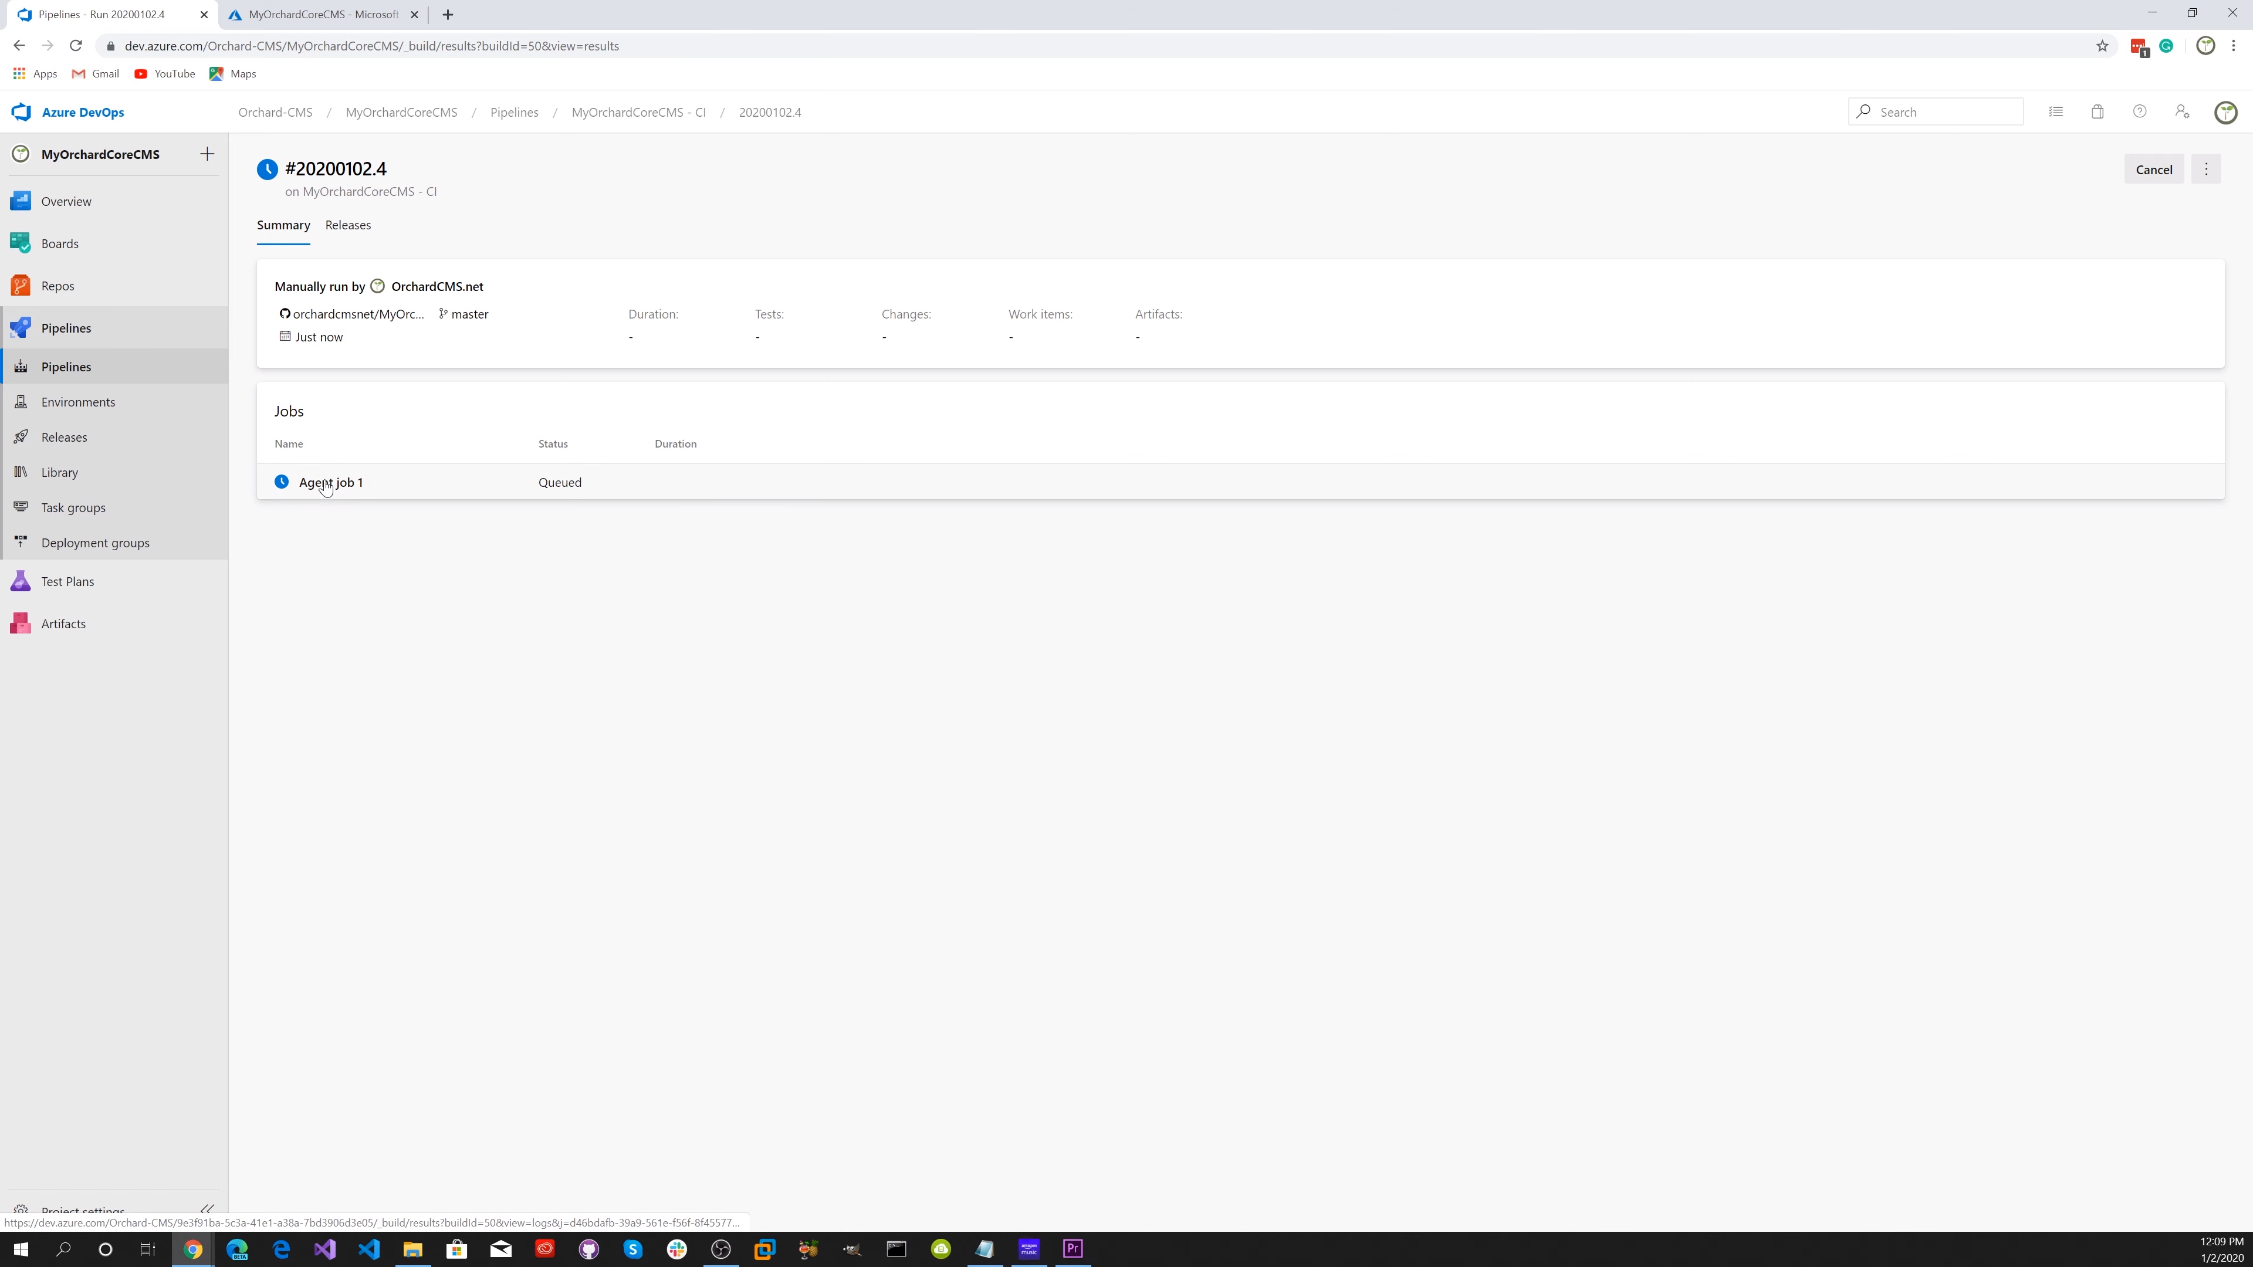The image size is (2253, 1267).
Task: Open the Help question mark icon
Action: [2139, 112]
